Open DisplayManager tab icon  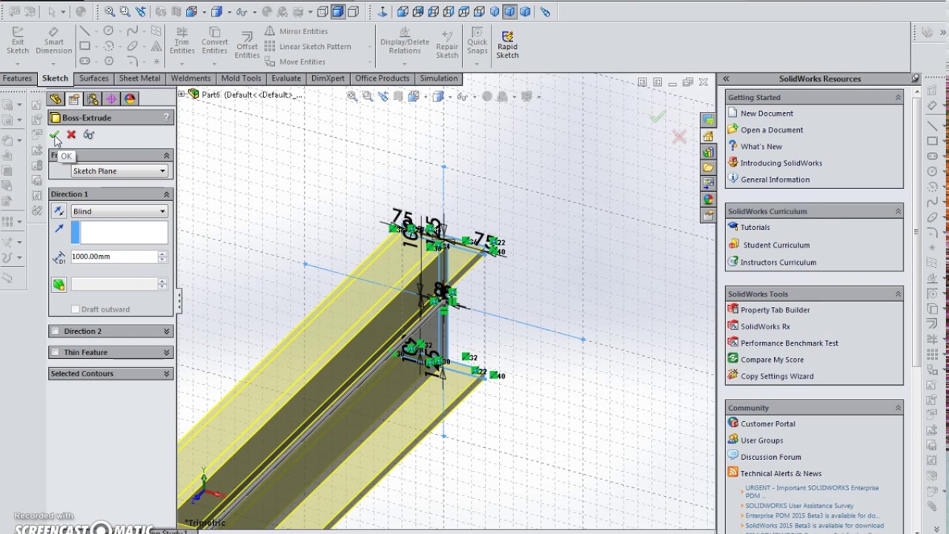130,99
